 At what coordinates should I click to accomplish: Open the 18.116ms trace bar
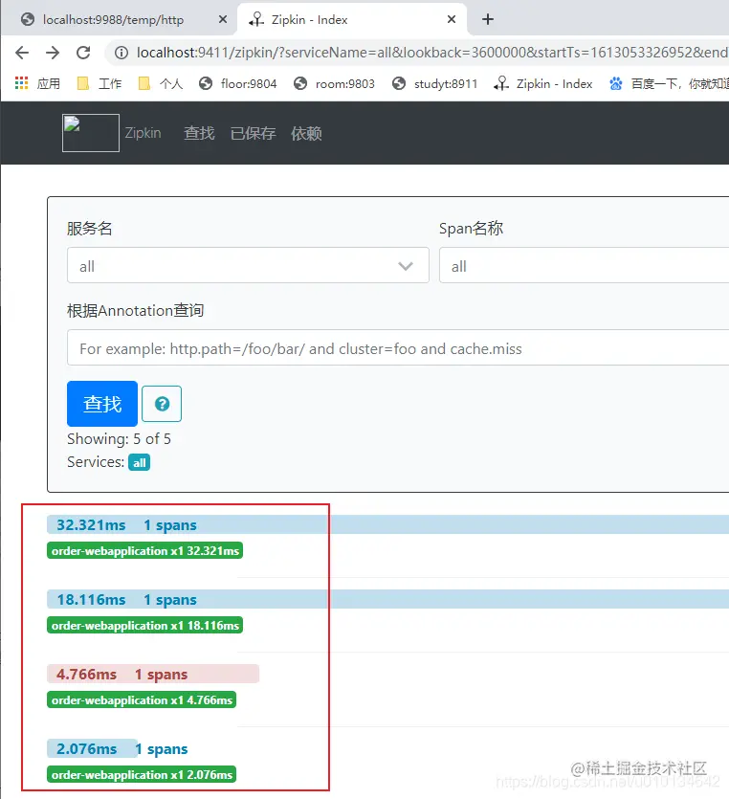[x=387, y=599]
